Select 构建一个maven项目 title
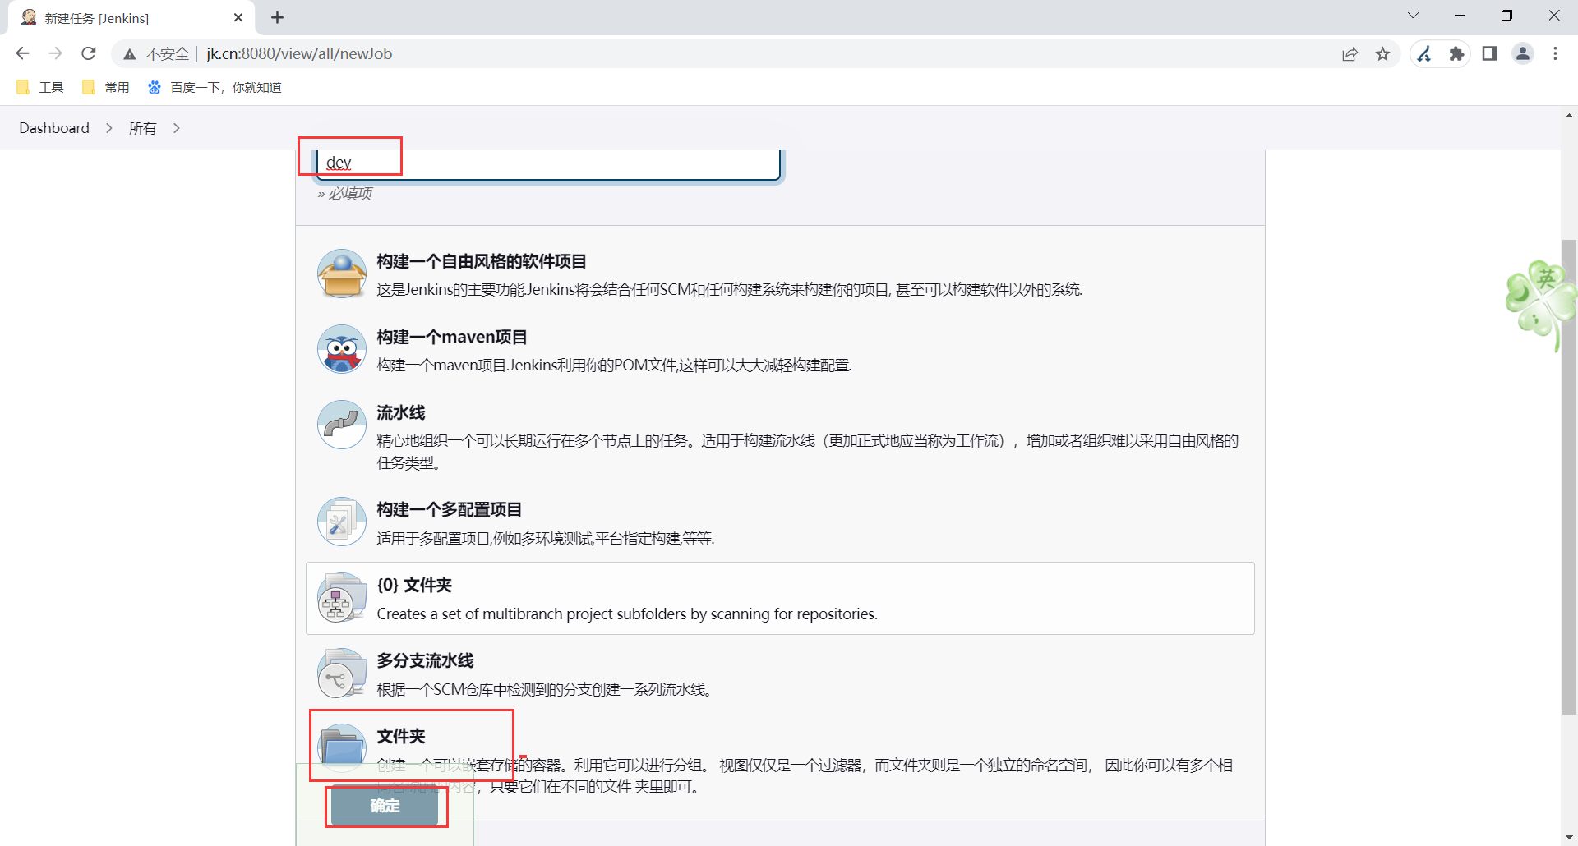 pos(452,337)
